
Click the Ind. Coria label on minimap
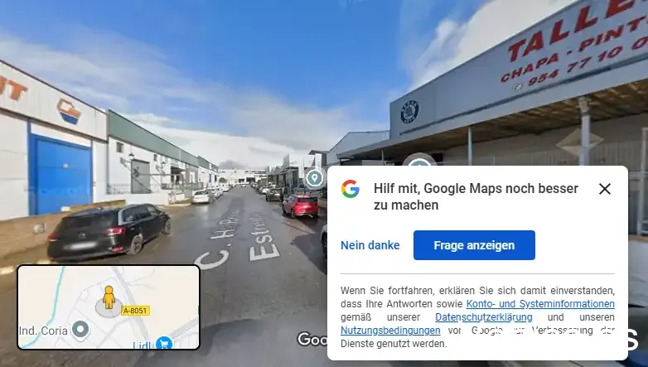click(x=43, y=331)
